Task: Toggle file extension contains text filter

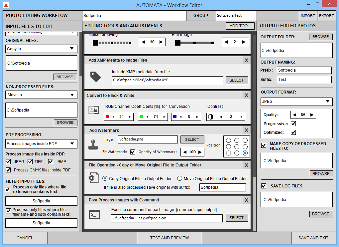Action: (8, 190)
